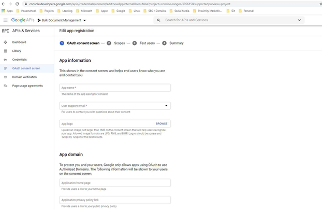Expand the User support email dropdown
The width and height of the screenshot is (322, 210).
(166, 106)
